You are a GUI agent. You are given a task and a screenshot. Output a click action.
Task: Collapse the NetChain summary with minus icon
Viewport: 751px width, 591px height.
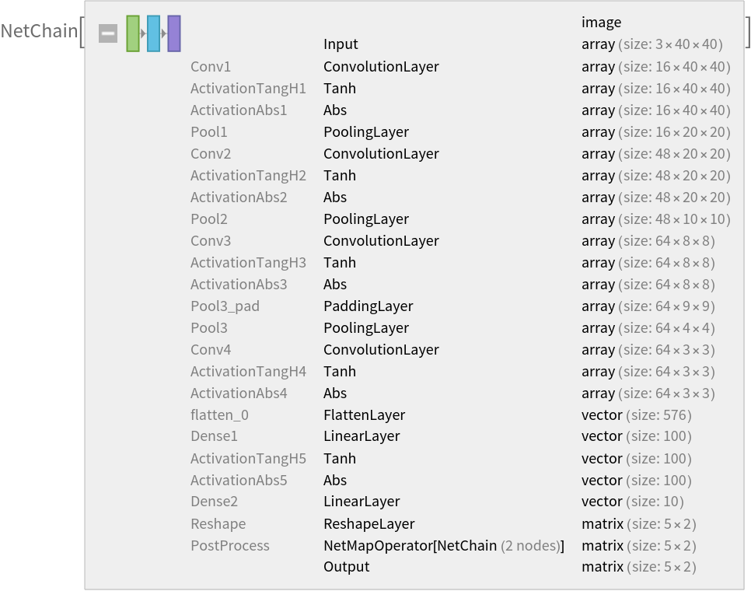[x=108, y=33]
